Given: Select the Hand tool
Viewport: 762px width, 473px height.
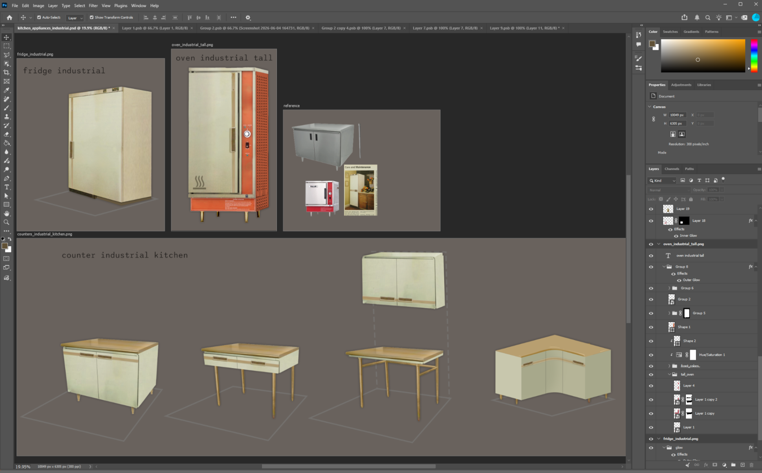Looking at the screenshot, I should 6,213.
